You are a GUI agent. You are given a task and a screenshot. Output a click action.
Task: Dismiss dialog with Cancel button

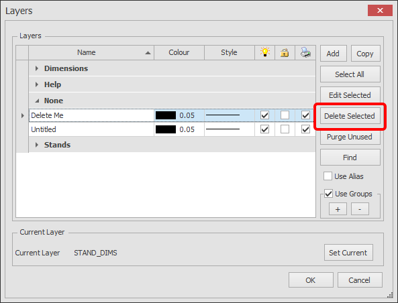[x=360, y=280]
